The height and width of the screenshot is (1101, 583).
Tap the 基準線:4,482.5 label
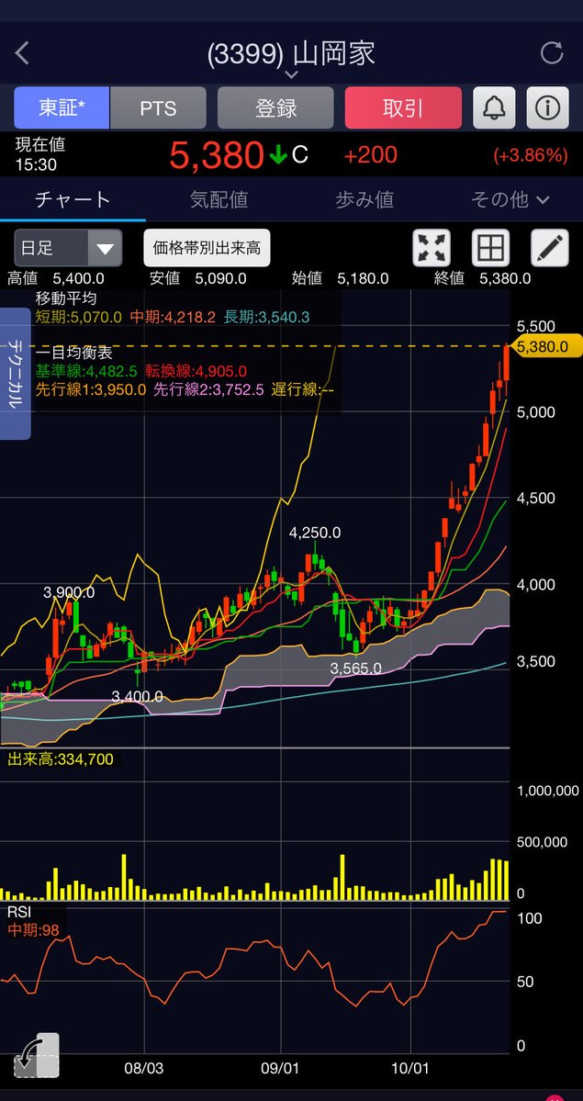point(86,371)
